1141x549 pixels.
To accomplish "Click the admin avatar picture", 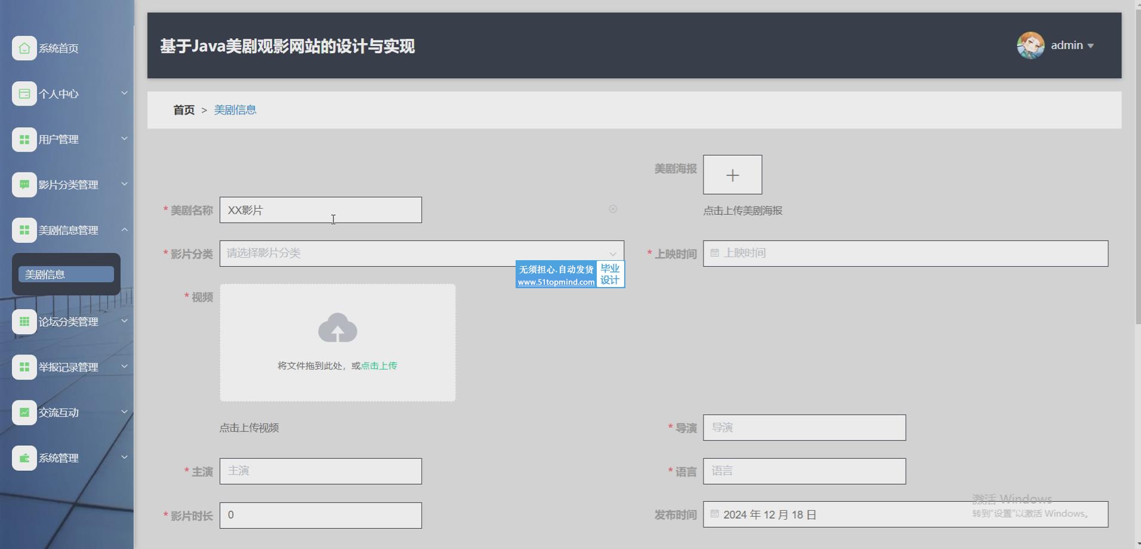I will click(1030, 45).
